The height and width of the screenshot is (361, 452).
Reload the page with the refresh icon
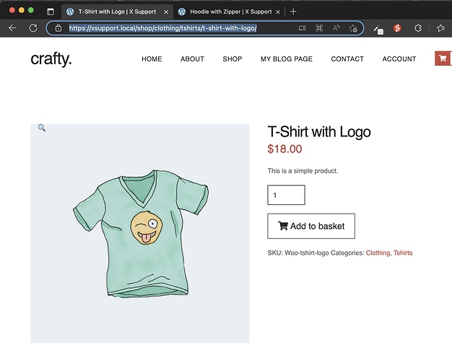pyautogui.click(x=32, y=28)
